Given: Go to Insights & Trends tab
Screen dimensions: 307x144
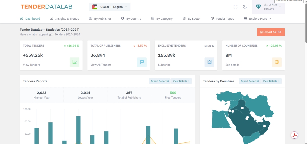Looking at the screenshot, I should pyautogui.click(x=64, y=19).
